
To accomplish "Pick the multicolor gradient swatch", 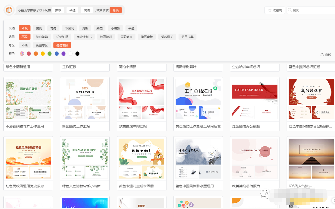I will 22,54.
